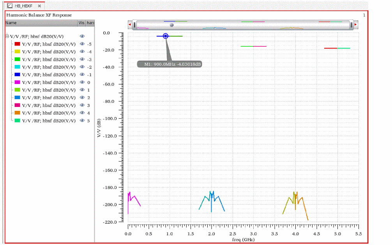Click the yellow swatch of harmonic -4 trace

click(x=17, y=52)
